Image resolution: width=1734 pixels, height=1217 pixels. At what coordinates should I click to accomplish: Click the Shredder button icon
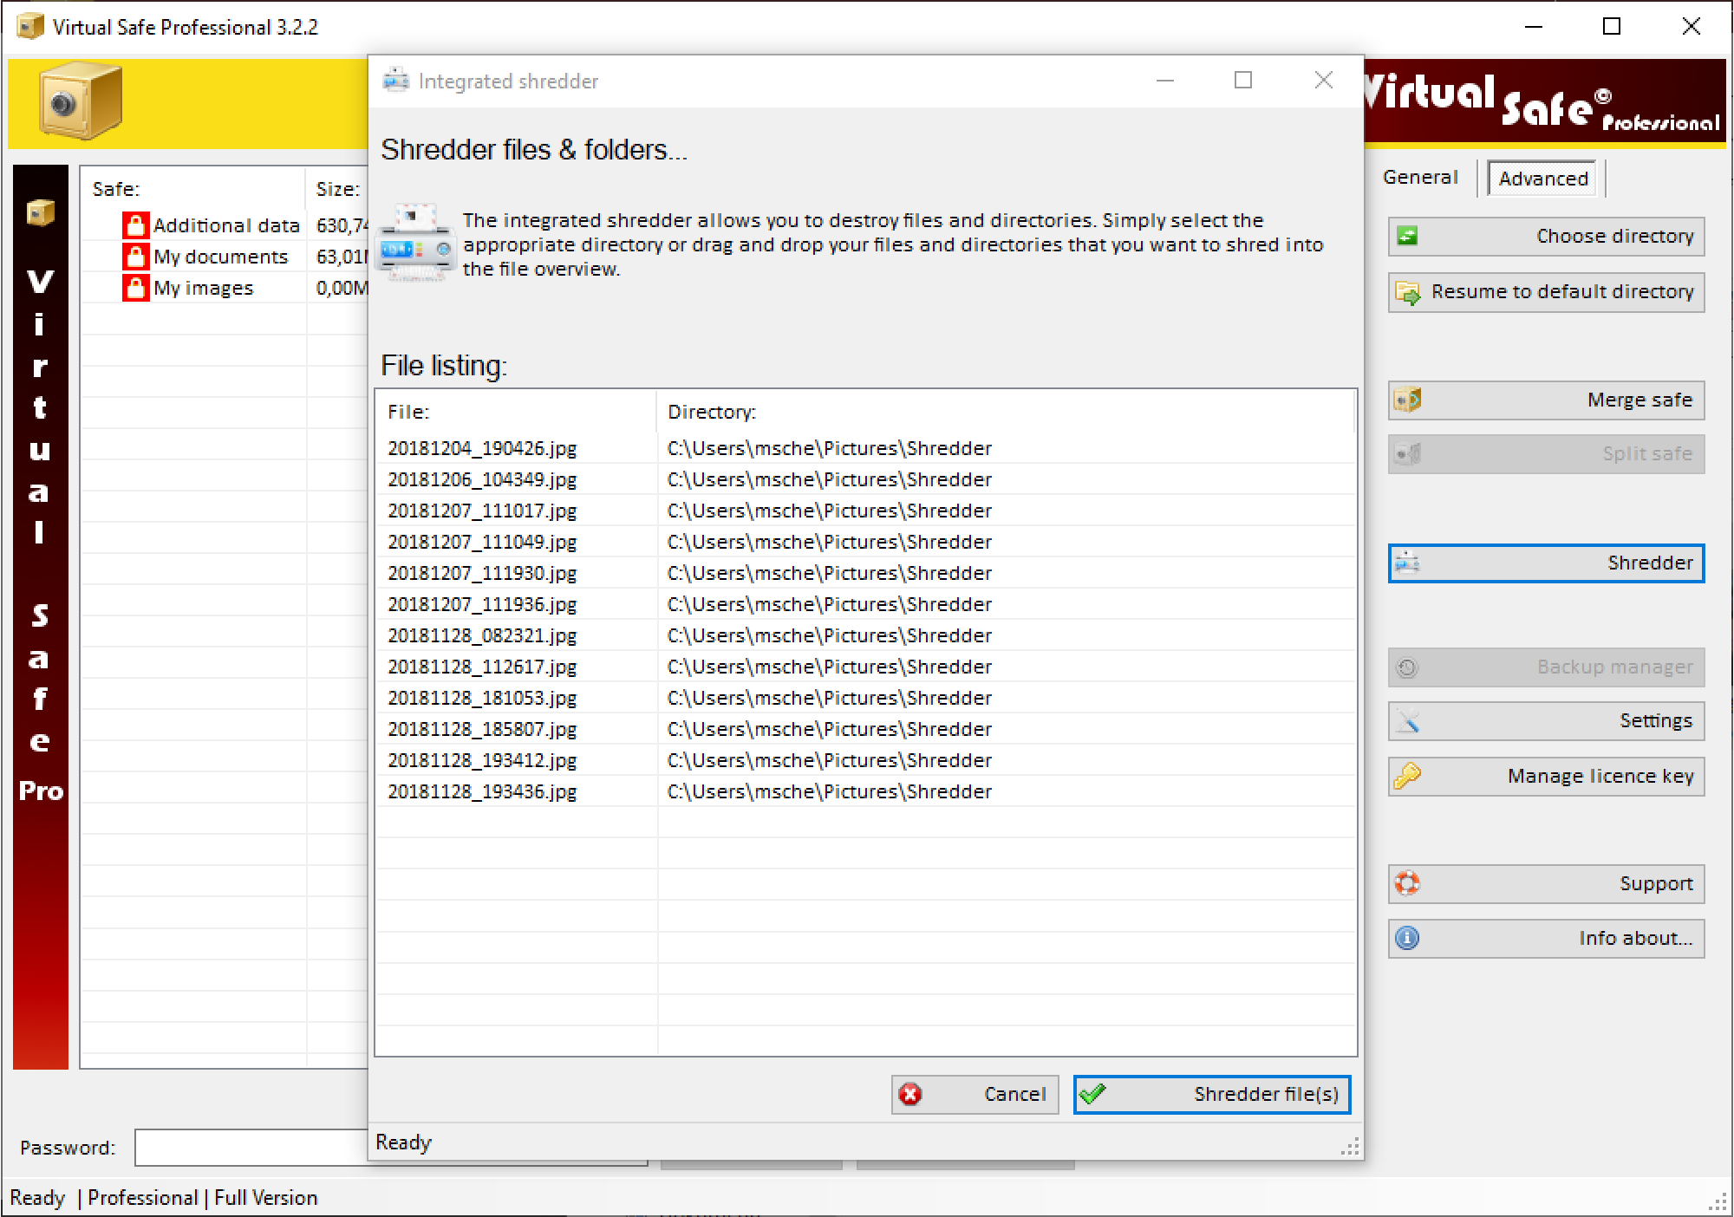coord(1407,563)
